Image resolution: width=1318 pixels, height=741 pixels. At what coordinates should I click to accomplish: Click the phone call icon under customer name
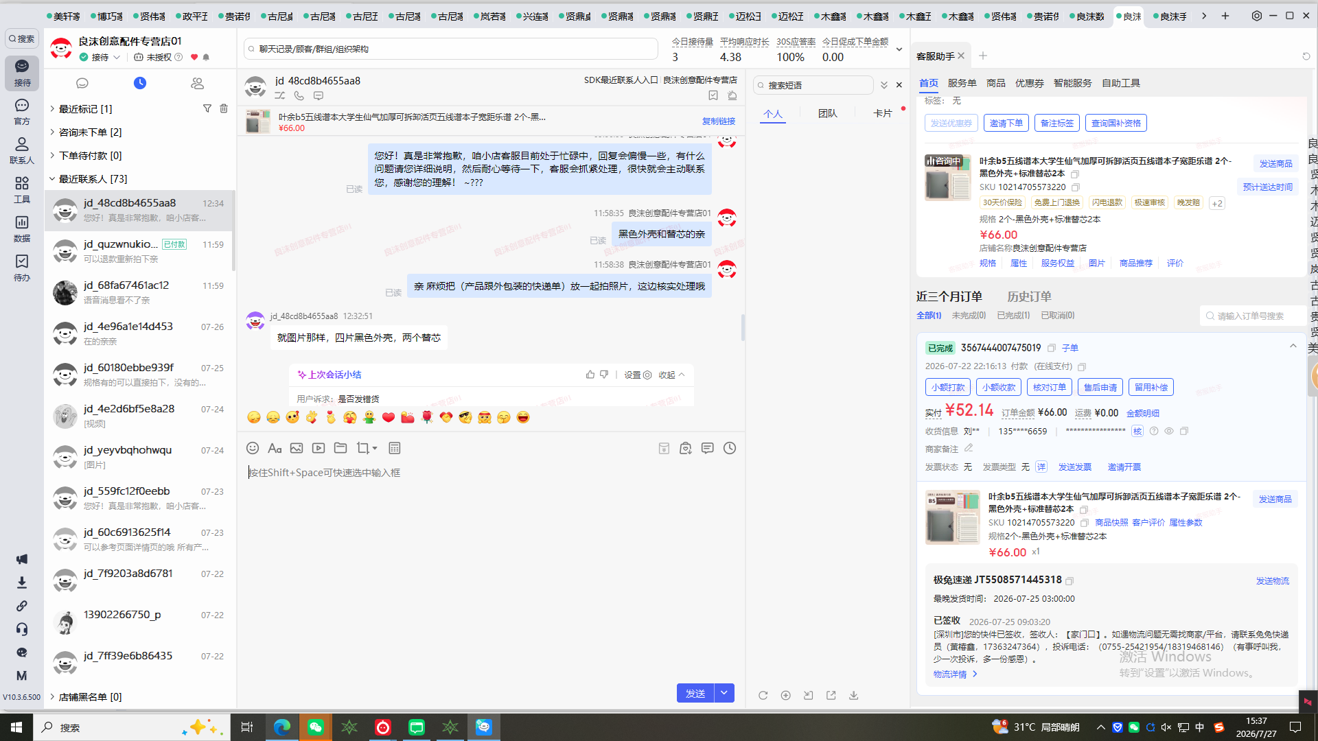(x=299, y=96)
